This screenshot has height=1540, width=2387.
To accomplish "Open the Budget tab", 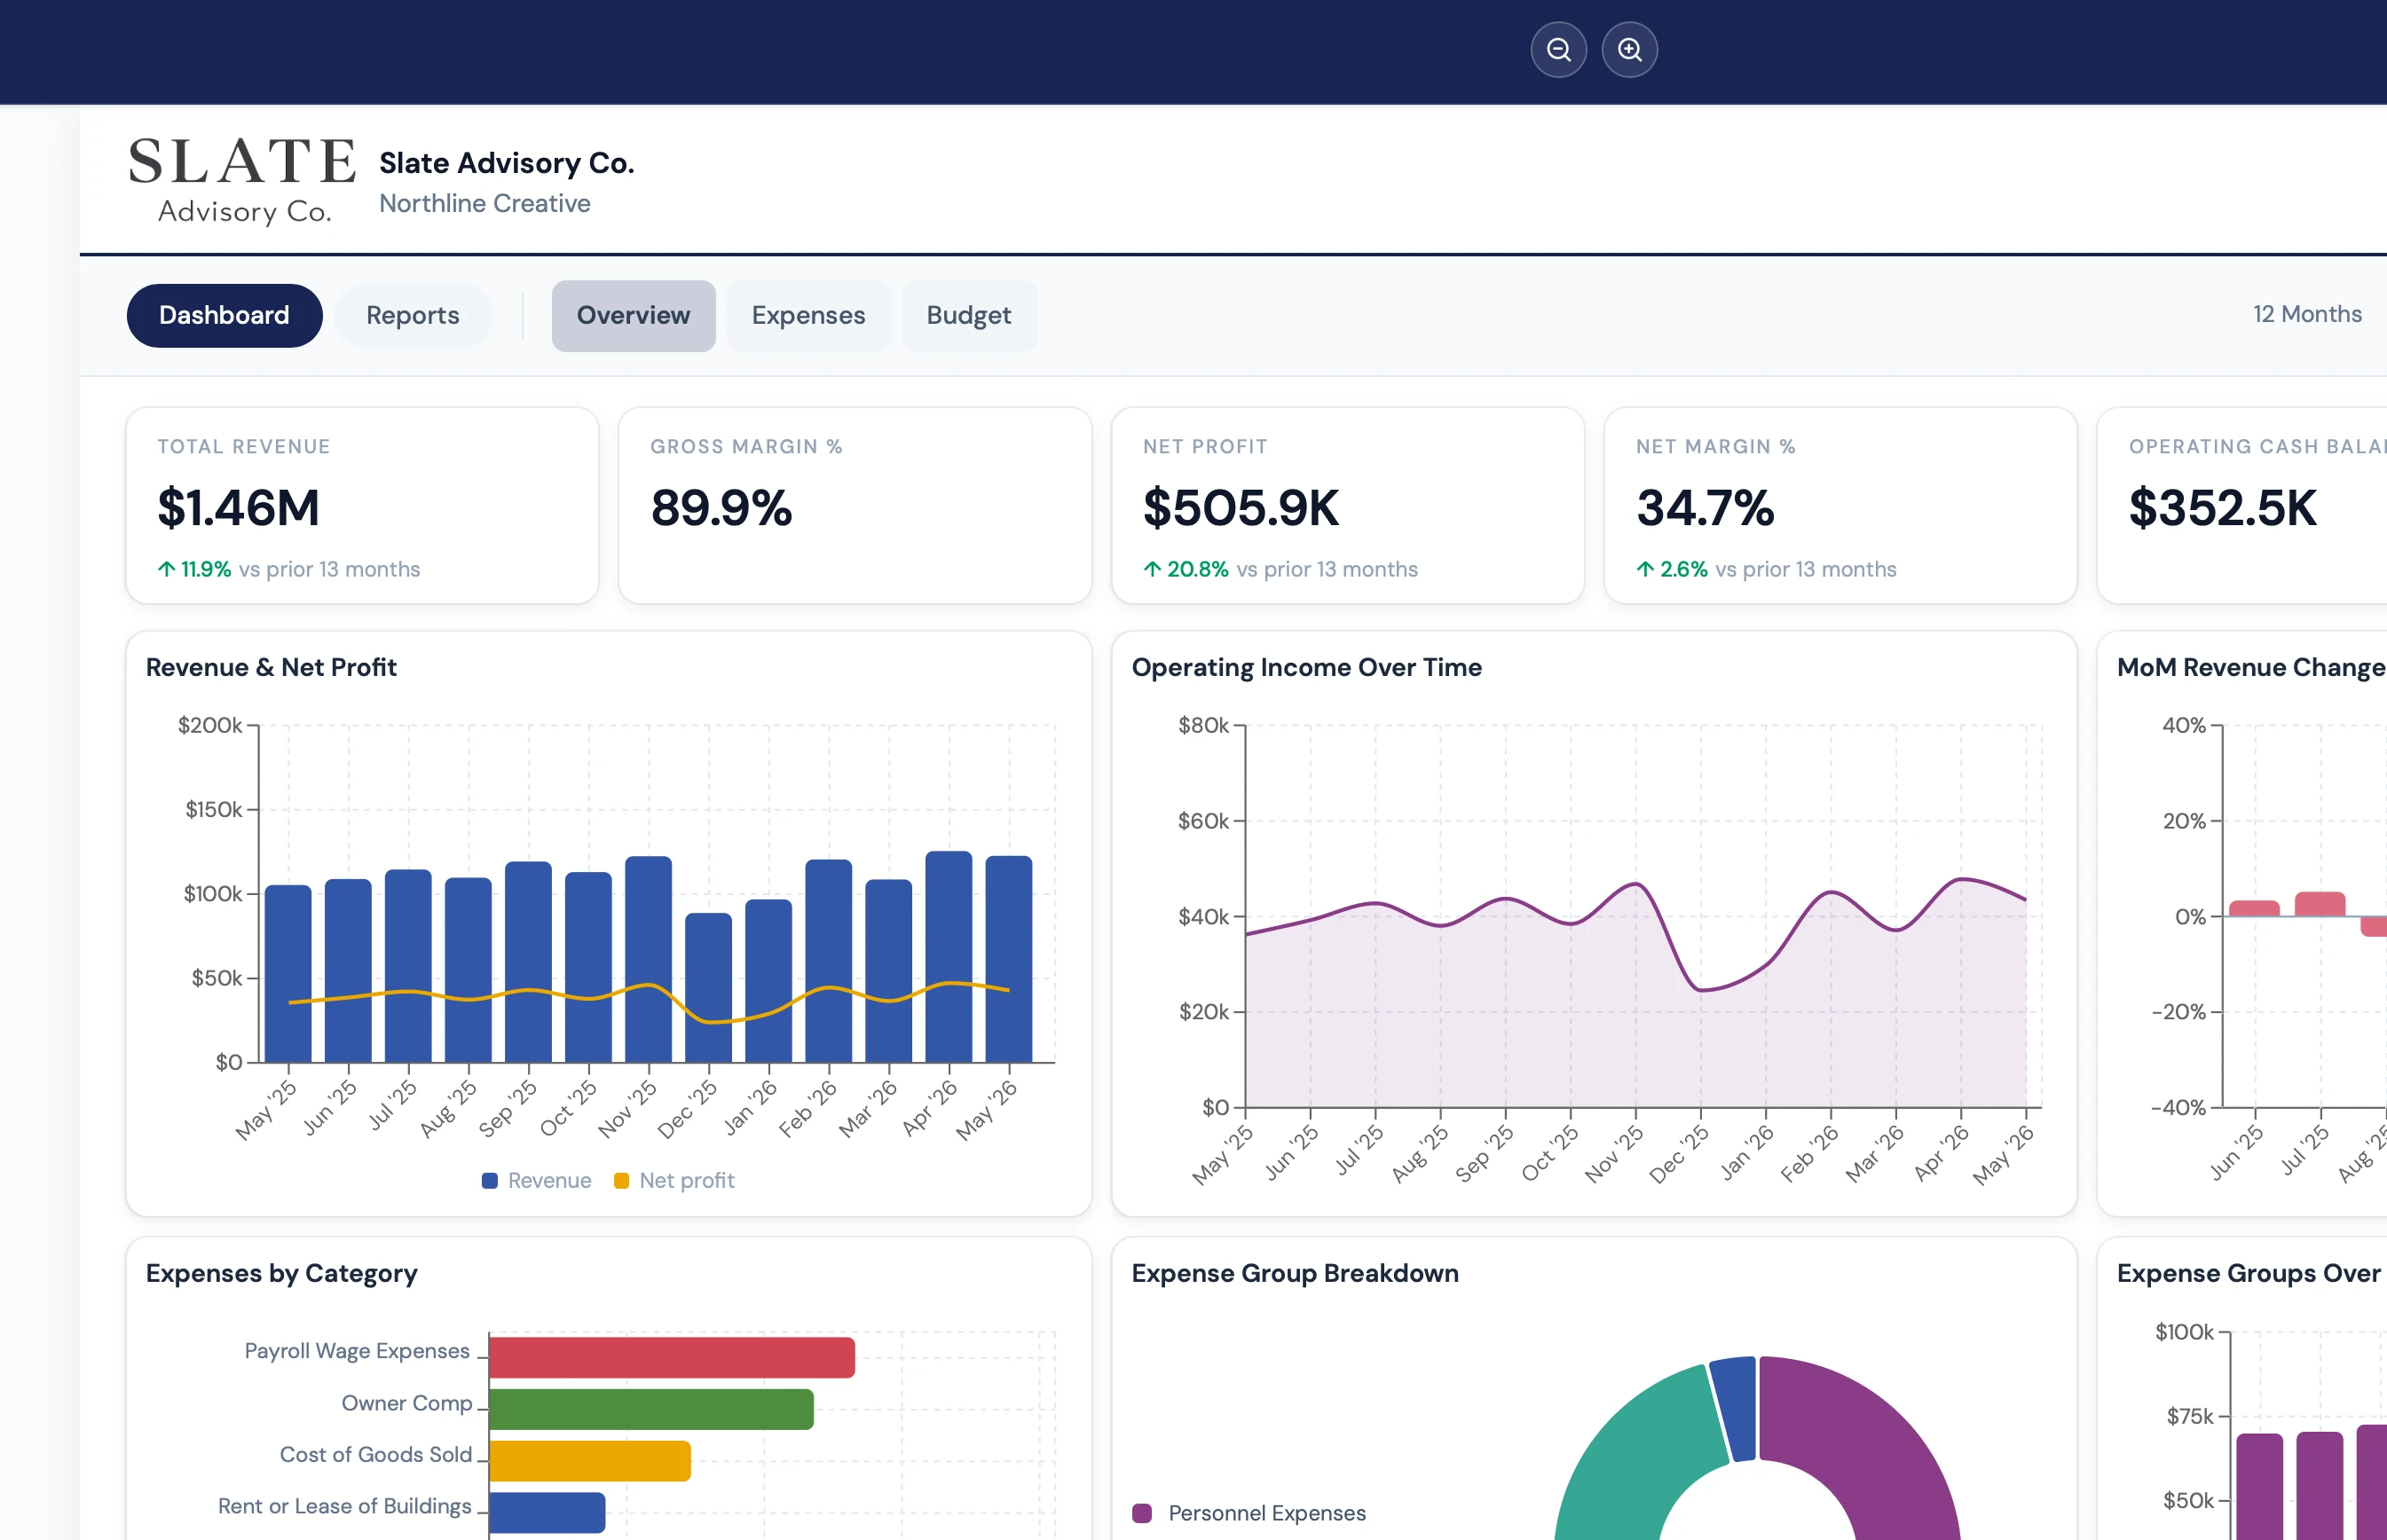I will click(968, 315).
